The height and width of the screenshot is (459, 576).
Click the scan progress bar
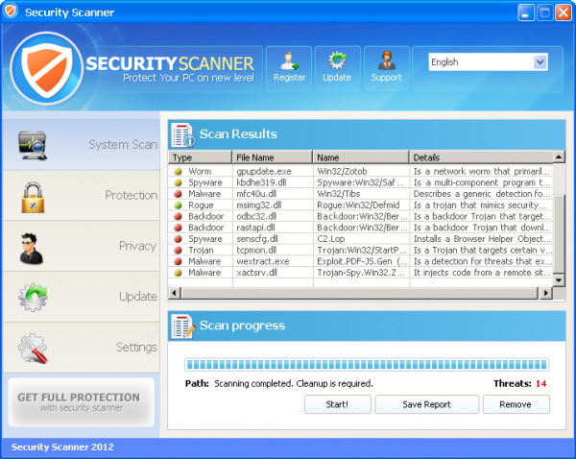(x=366, y=365)
